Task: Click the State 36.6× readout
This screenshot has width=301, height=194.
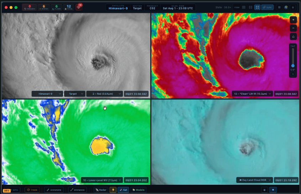Action: (x=223, y=7)
